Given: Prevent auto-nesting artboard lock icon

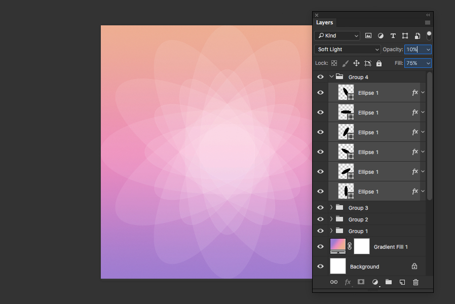Looking at the screenshot, I should click(368, 63).
